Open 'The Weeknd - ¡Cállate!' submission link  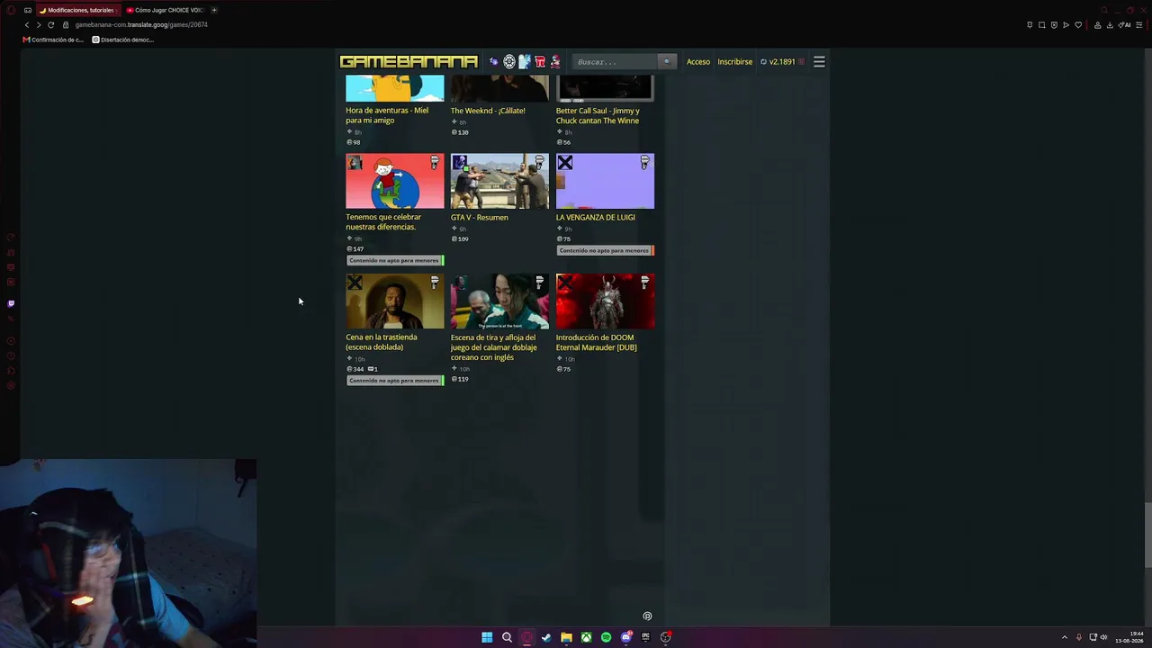[x=488, y=111]
